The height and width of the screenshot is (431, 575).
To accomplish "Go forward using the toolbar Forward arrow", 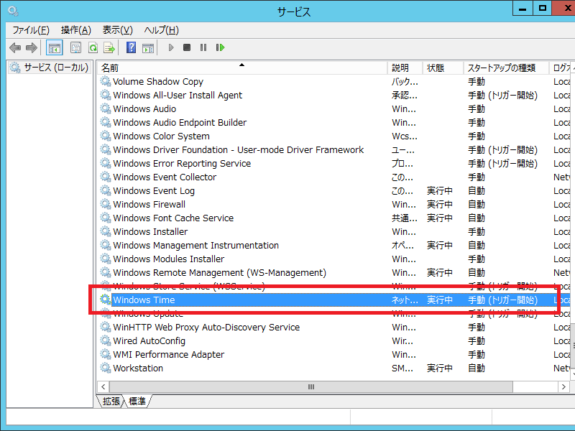I will pos(32,47).
